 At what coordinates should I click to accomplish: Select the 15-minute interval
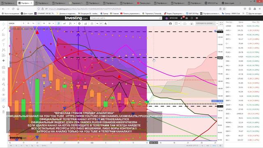(28, 23)
